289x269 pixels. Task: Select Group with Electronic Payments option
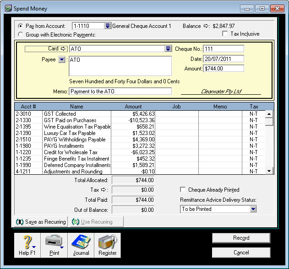point(20,34)
